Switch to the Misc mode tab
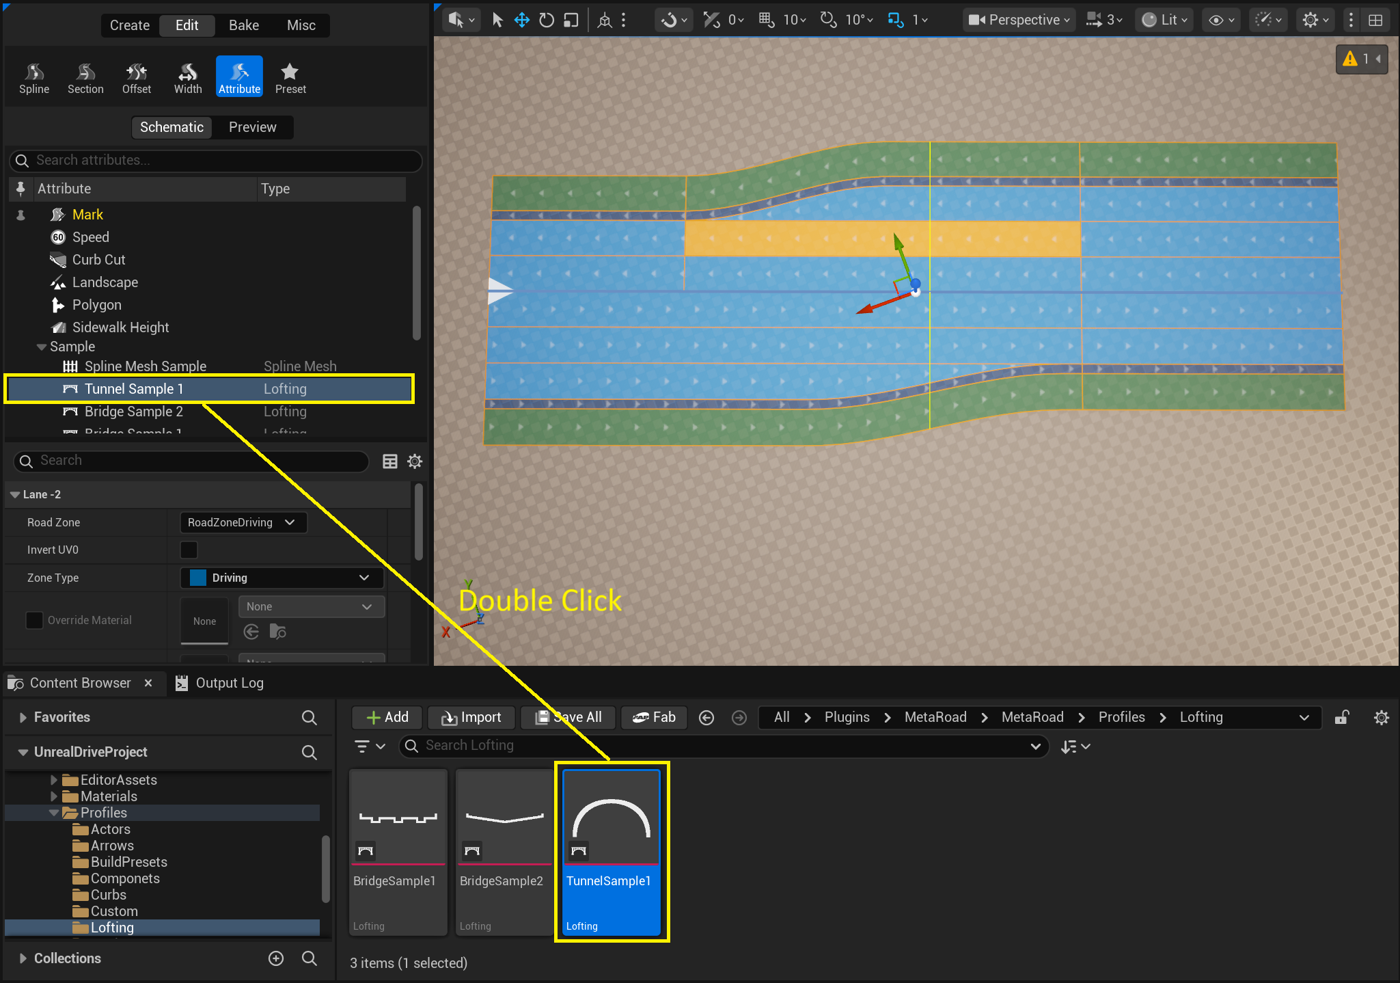Viewport: 1400px width, 983px height. coord(301,25)
